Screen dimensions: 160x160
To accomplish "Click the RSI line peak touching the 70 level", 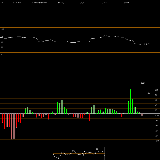I will [105, 35].
